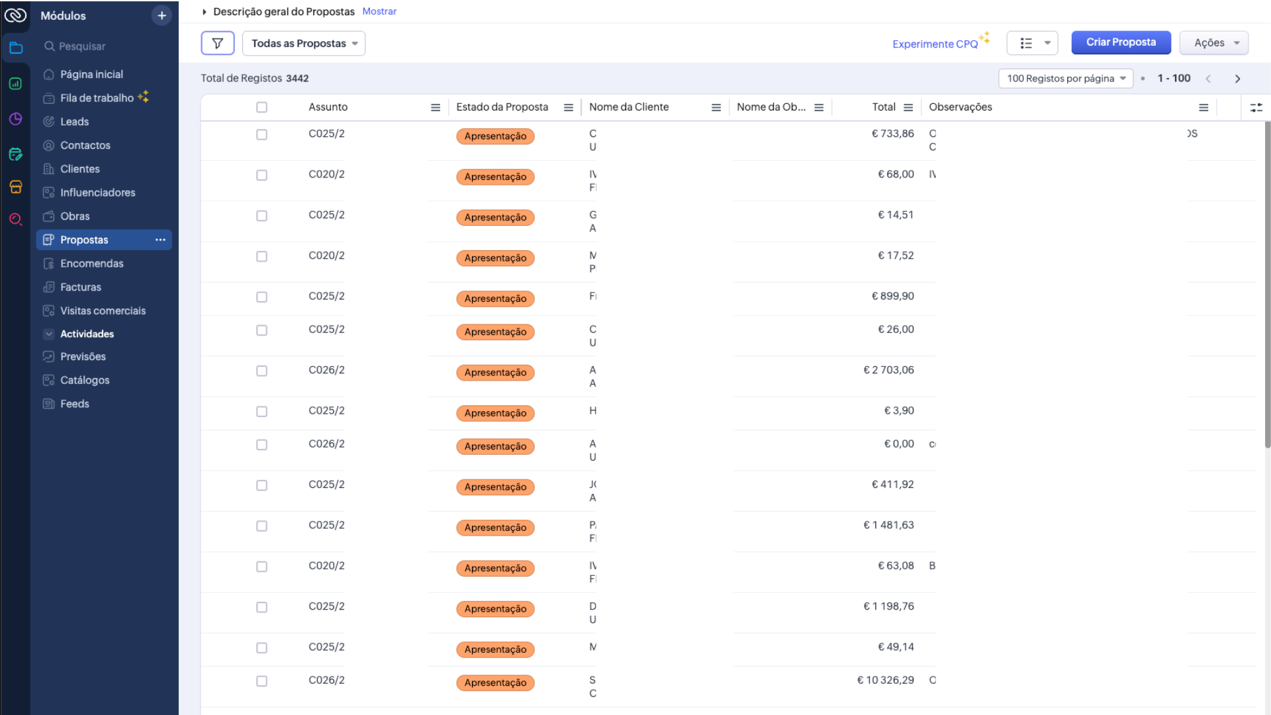Toggle the select-all header checkbox
The height and width of the screenshot is (715, 1271).
261,107
